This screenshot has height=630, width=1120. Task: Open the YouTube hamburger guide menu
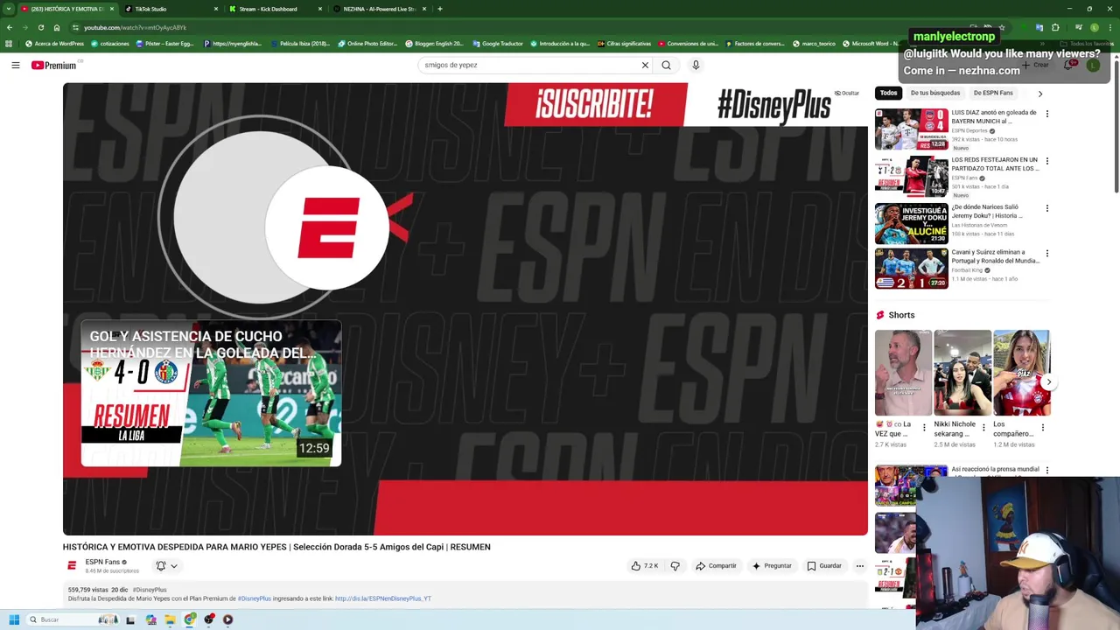point(15,65)
